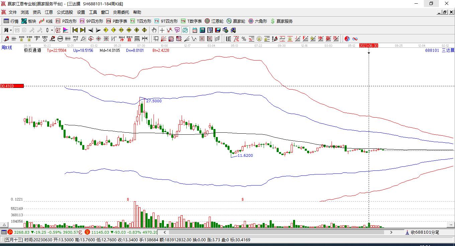455x246 pixels.
Task: Open 赢家服务 winner services
Action: coord(281,21)
